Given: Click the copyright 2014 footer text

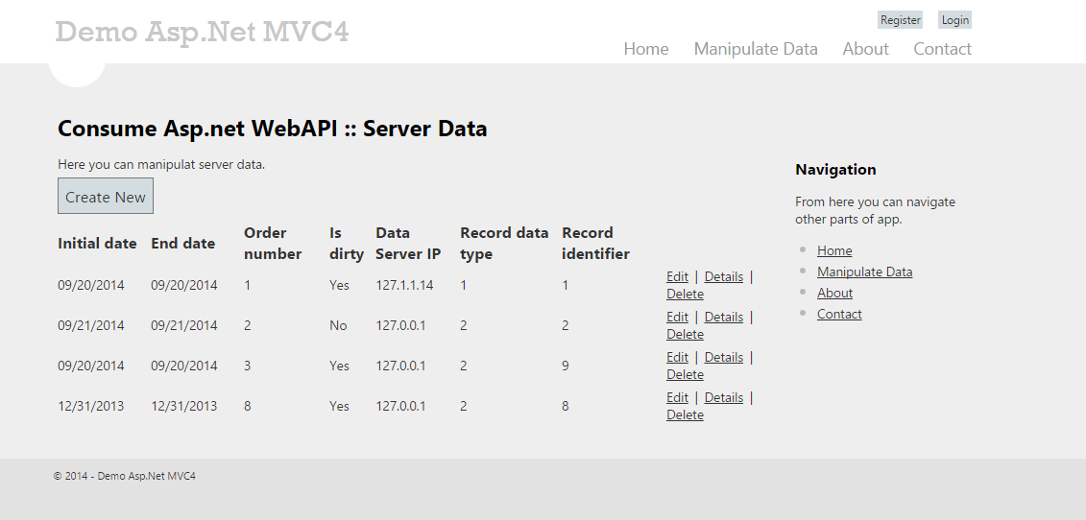Looking at the screenshot, I should (x=125, y=476).
